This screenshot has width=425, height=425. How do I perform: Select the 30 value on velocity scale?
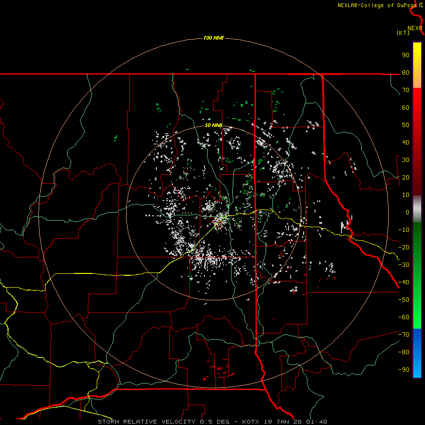click(x=406, y=160)
